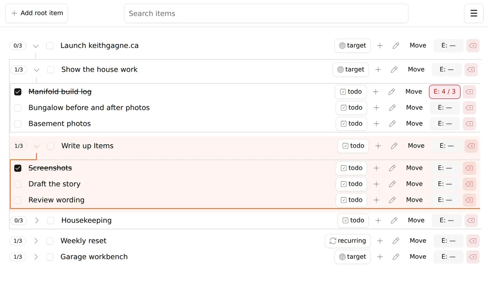Edit Launch keithgagne.ca with pencil icon
The height and width of the screenshot is (284, 489).
pos(396,46)
